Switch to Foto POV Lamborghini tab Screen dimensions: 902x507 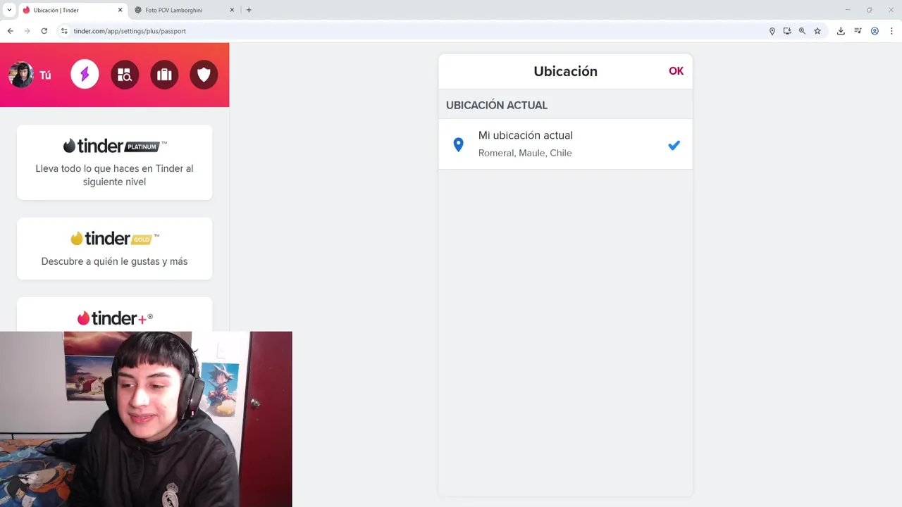pyautogui.click(x=183, y=10)
